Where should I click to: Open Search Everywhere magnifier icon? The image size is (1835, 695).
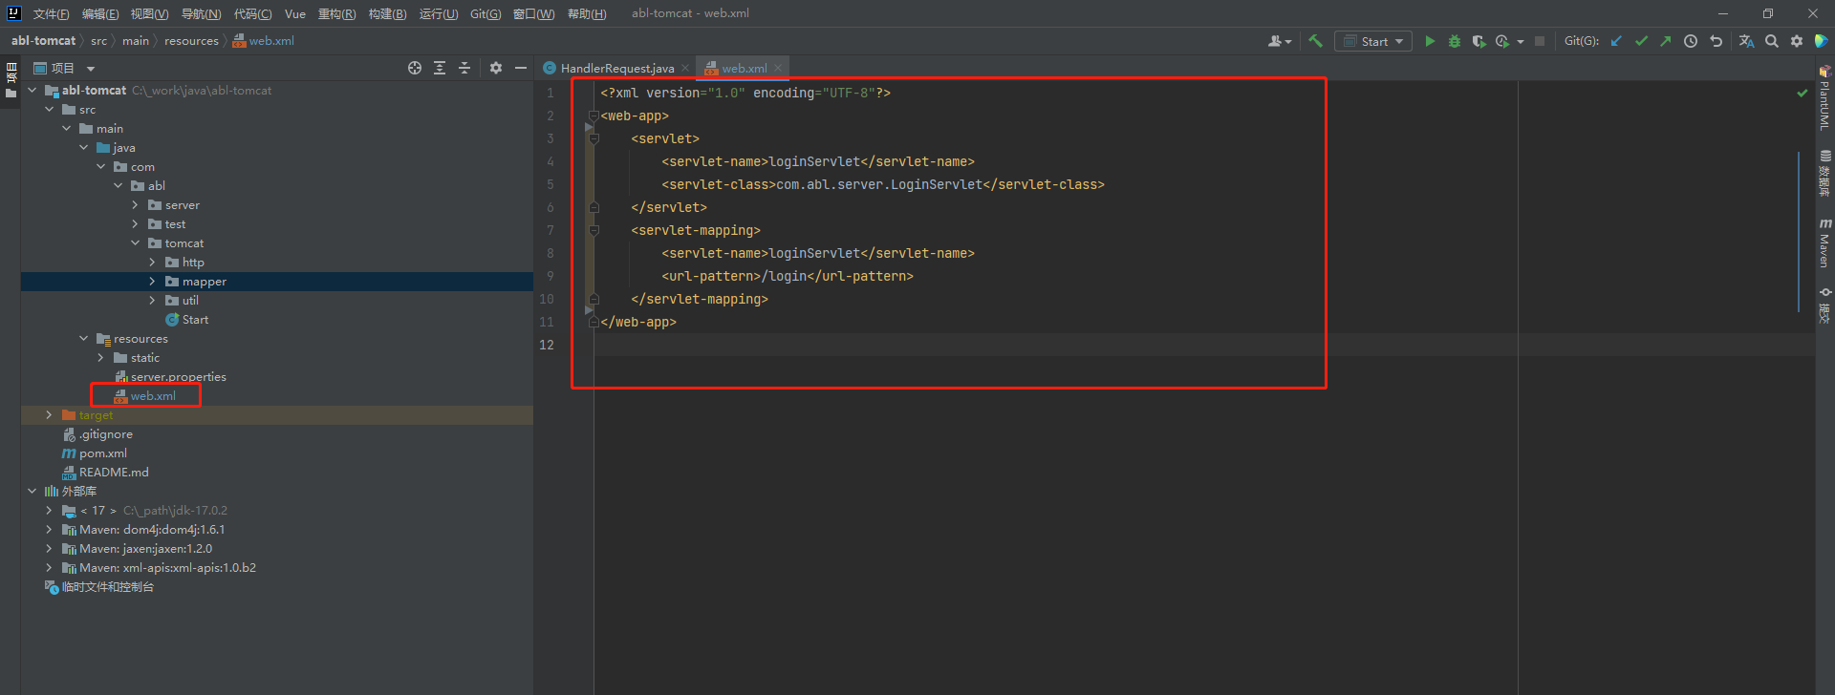click(1772, 41)
